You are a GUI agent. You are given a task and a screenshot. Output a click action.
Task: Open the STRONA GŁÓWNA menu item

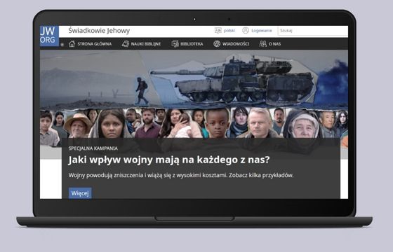95,44
